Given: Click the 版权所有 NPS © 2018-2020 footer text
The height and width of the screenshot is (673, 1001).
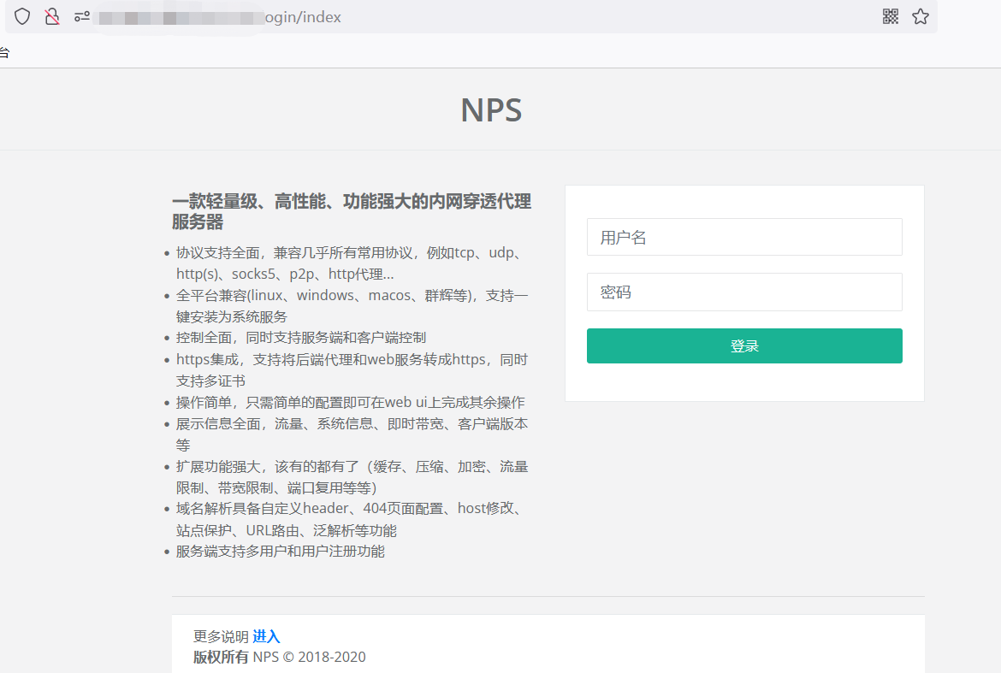Looking at the screenshot, I should pyautogui.click(x=280, y=657).
